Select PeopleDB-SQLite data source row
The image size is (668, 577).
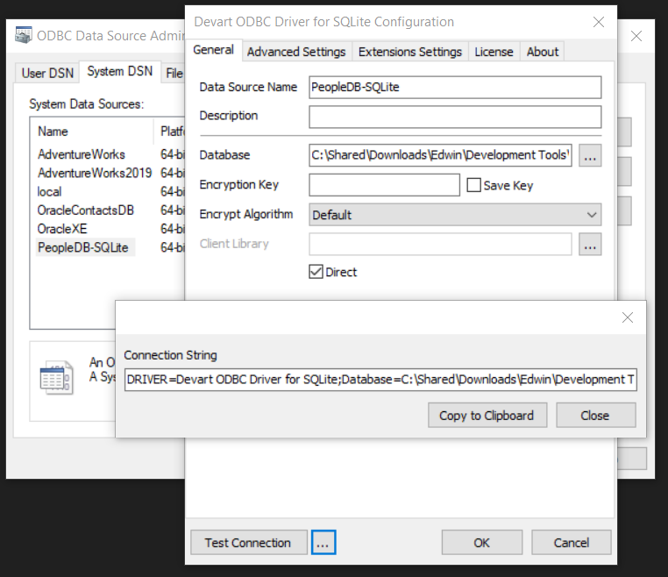pyautogui.click(x=83, y=247)
